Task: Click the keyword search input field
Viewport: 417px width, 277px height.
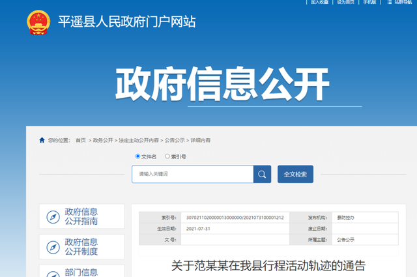Action: coord(192,175)
